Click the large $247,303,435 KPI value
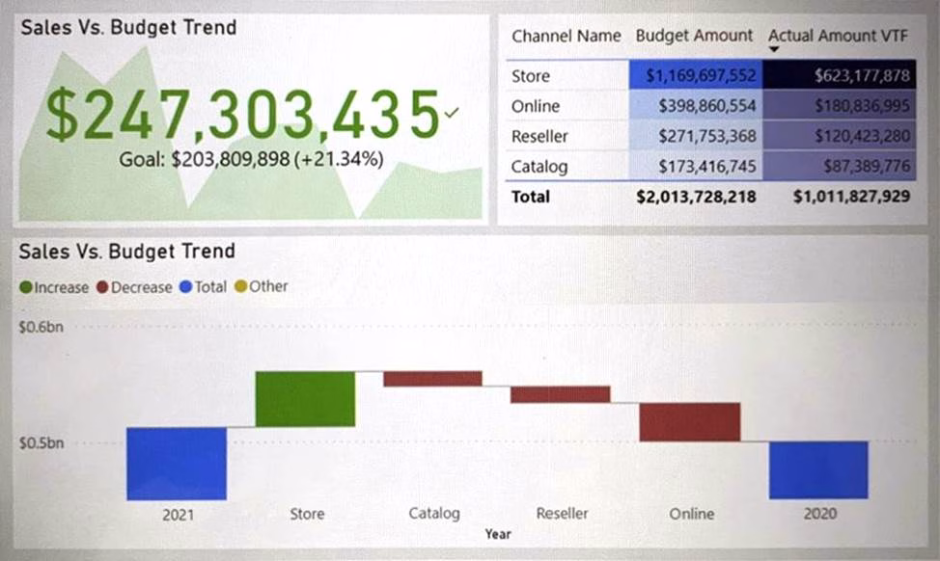The height and width of the screenshot is (561, 940). 241,114
